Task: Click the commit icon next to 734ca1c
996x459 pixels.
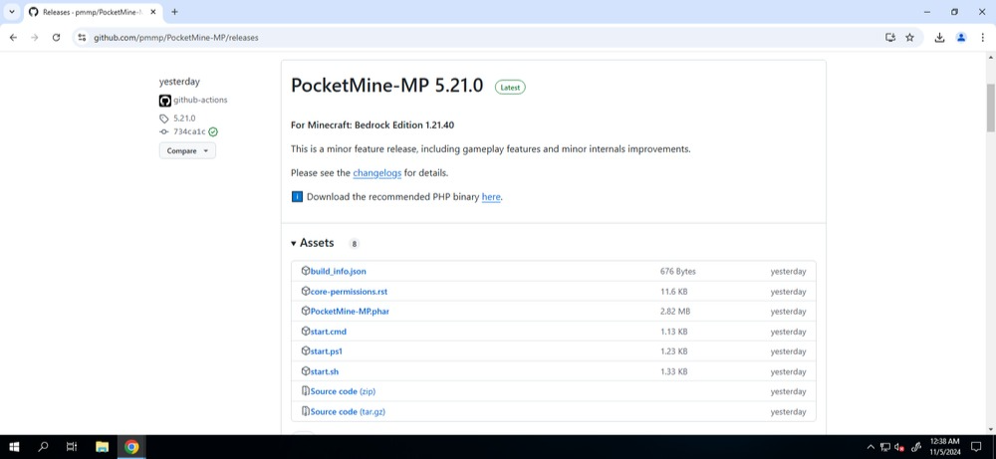Action: click(x=164, y=132)
